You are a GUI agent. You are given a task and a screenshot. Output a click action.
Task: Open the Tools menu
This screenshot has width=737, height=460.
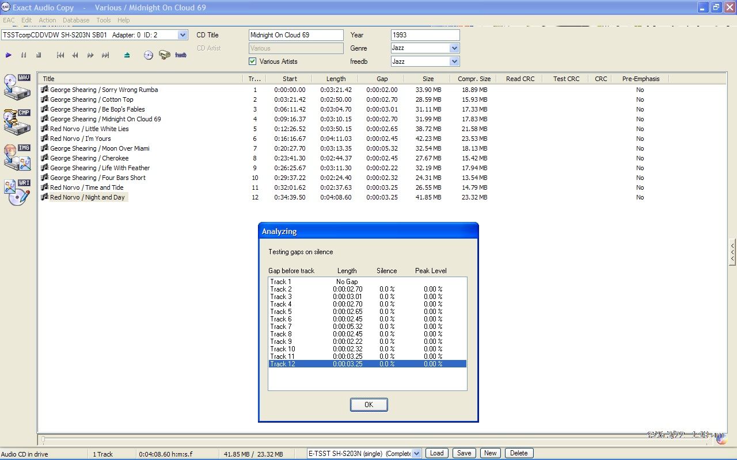(104, 20)
